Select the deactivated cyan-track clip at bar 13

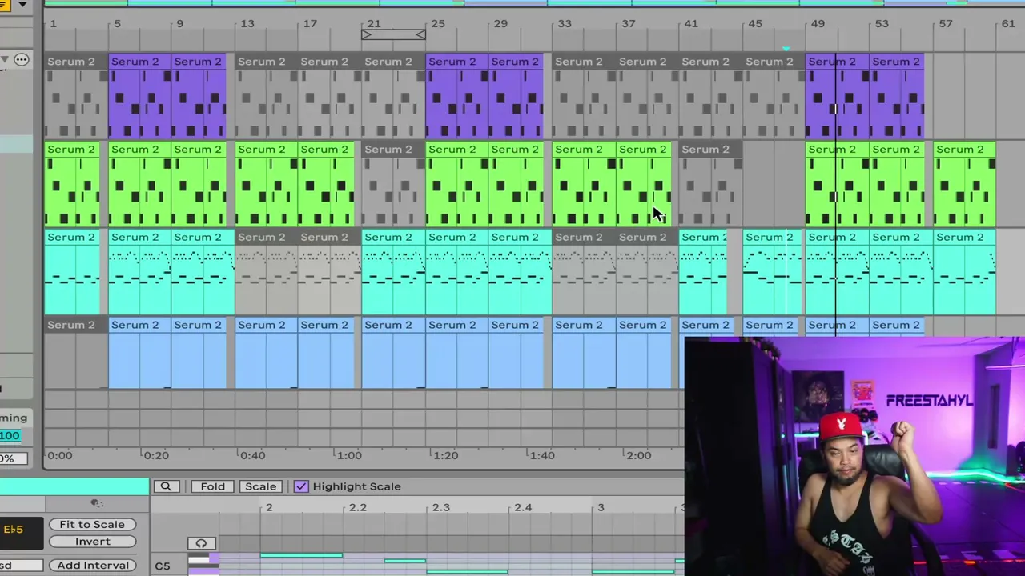coord(267,272)
